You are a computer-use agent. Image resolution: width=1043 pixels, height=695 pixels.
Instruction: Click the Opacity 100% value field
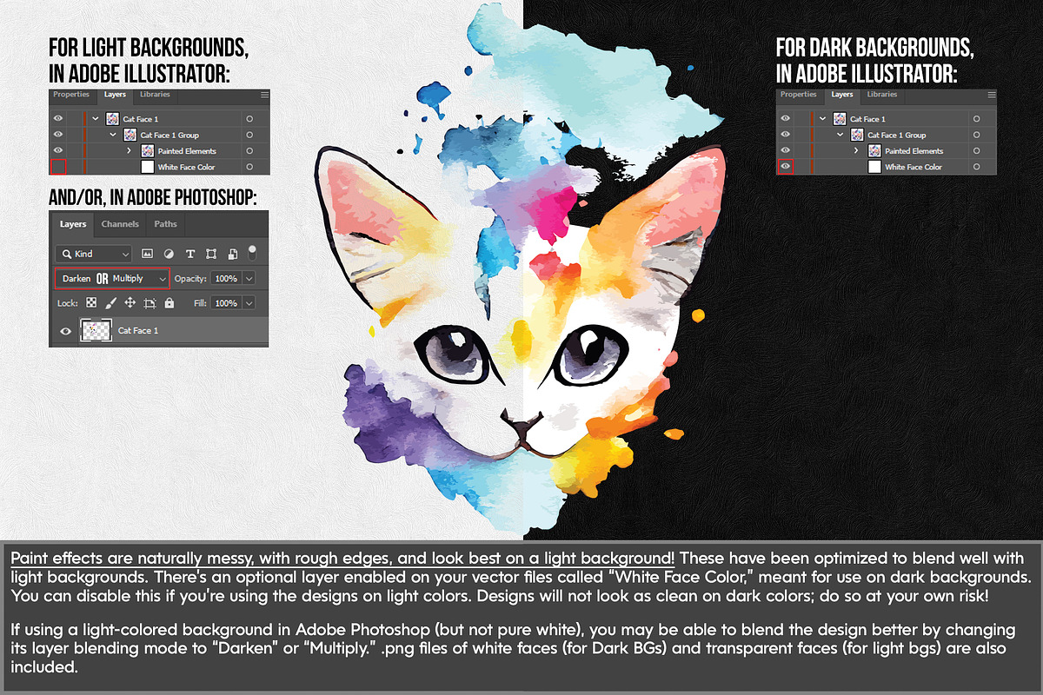226,278
